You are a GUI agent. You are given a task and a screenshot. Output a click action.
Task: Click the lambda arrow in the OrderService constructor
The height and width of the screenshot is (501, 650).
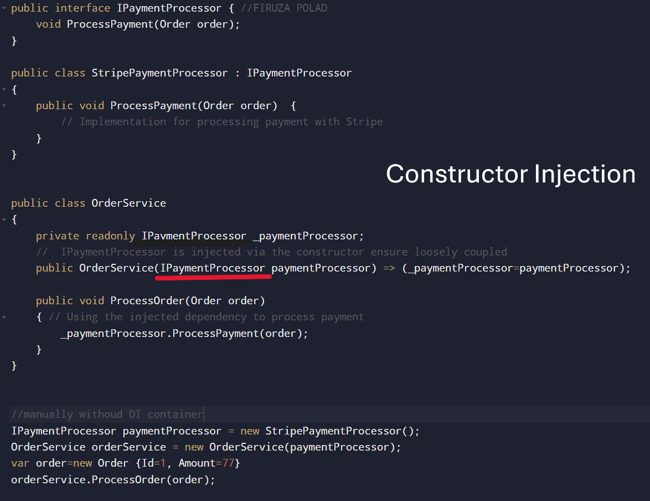(389, 268)
